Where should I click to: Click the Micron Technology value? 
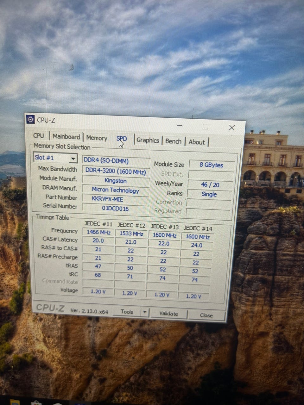click(115, 190)
